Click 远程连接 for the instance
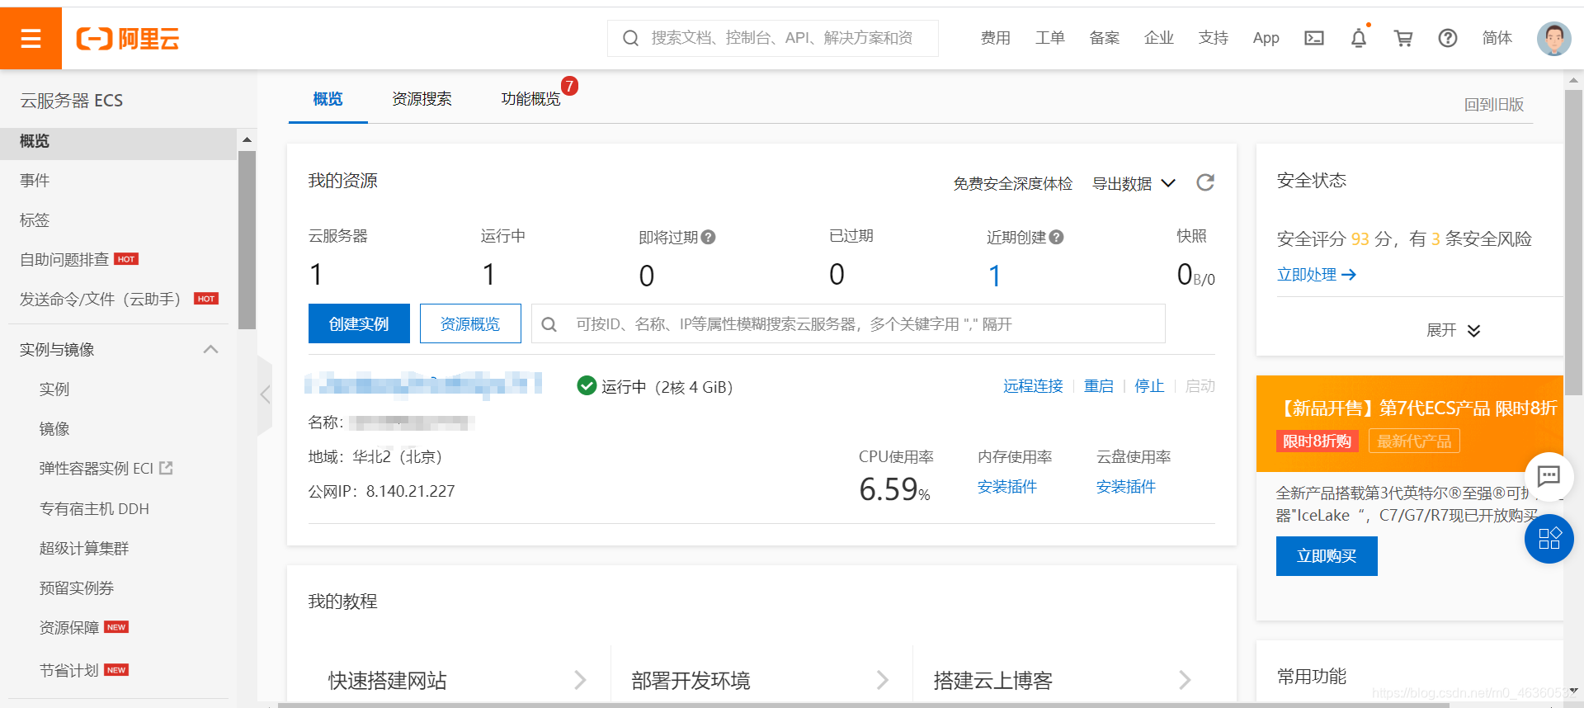The image size is (1584, 708). pyautogui.click(x=1033, y=386)
